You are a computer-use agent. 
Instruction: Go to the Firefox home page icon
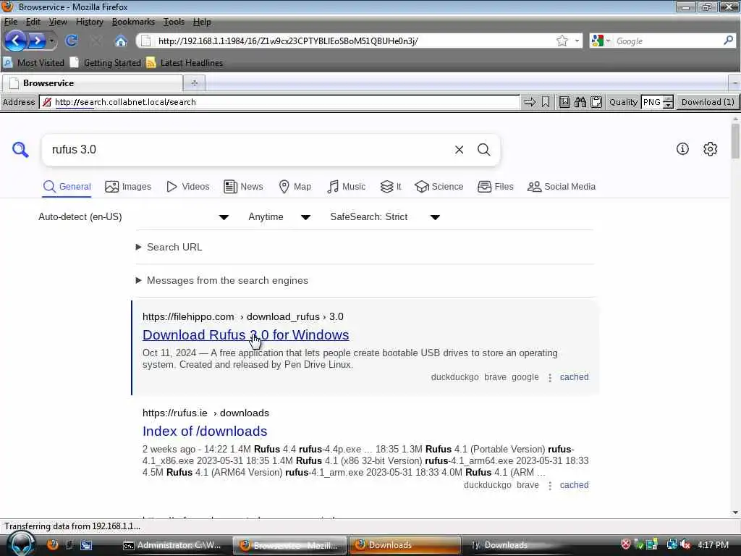121,41
